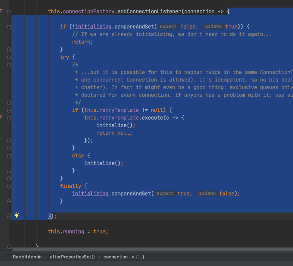Select RabbitAdmin in the breadcrumb bar
293x266 pixels.
coord(27,257)
